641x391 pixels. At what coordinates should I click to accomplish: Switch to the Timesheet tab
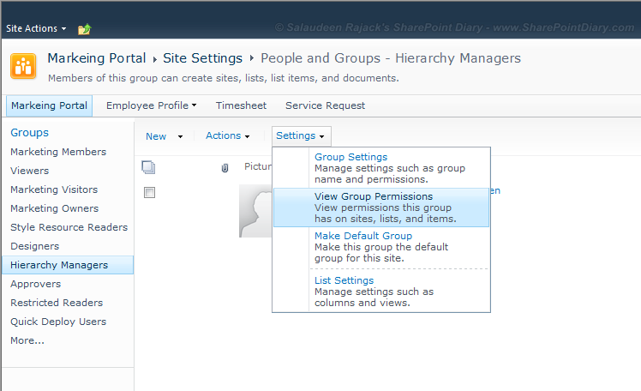coord(241,105)
